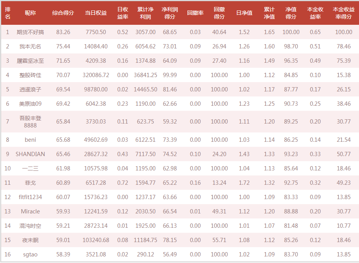Click drawdown score 40.64
This screenshot has width=359, height=263.
(219, 32)
